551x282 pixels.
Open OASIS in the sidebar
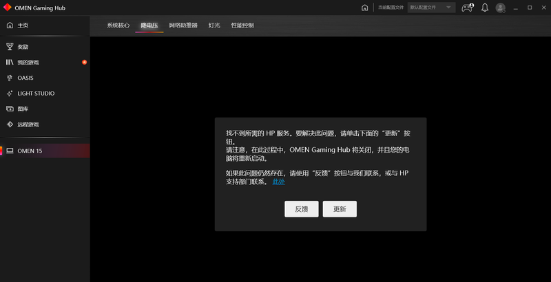click(45, 78)
